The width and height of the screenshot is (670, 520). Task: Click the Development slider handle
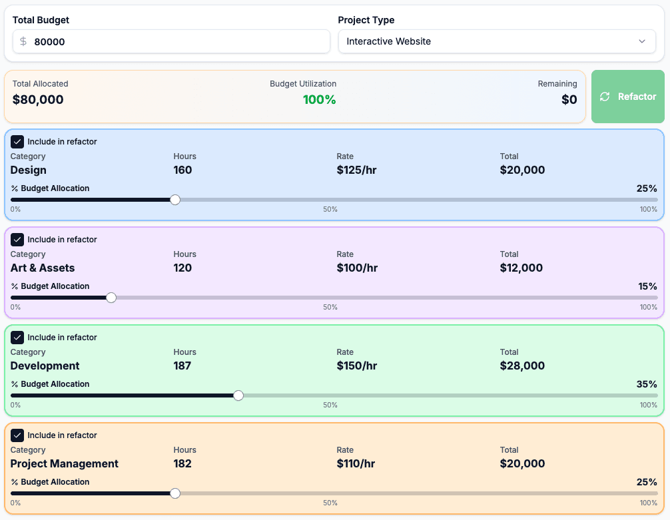pos(238,395)
